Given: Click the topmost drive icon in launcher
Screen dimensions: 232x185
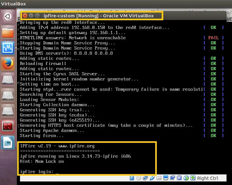Looking at the screenshot, I should (8, 80).
